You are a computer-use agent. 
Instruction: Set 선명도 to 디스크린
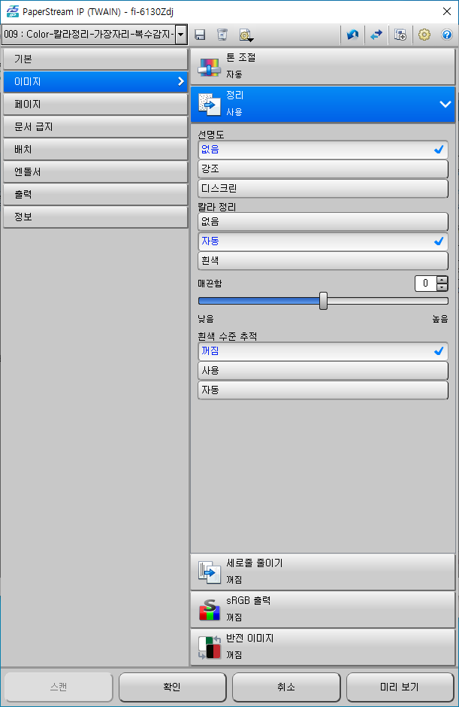coord(323,189)
